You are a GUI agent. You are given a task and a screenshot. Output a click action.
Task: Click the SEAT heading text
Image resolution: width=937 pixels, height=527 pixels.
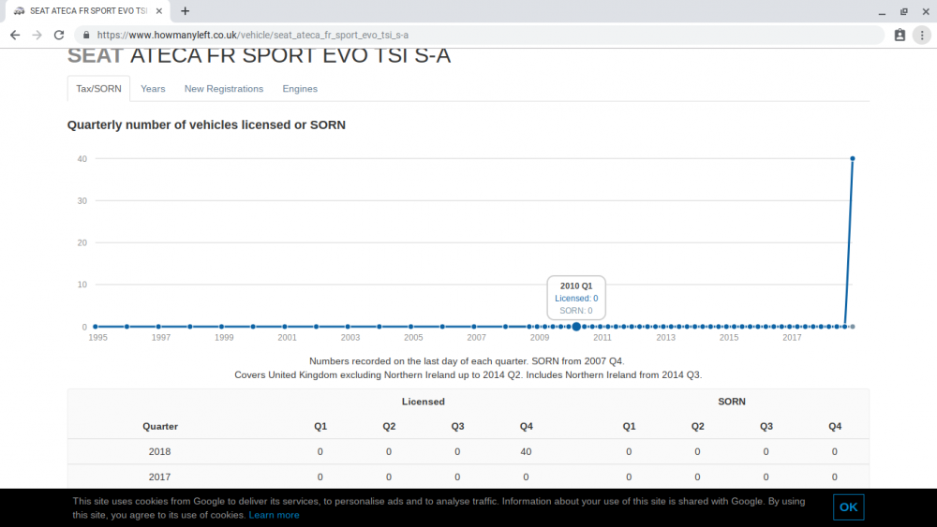95,56
